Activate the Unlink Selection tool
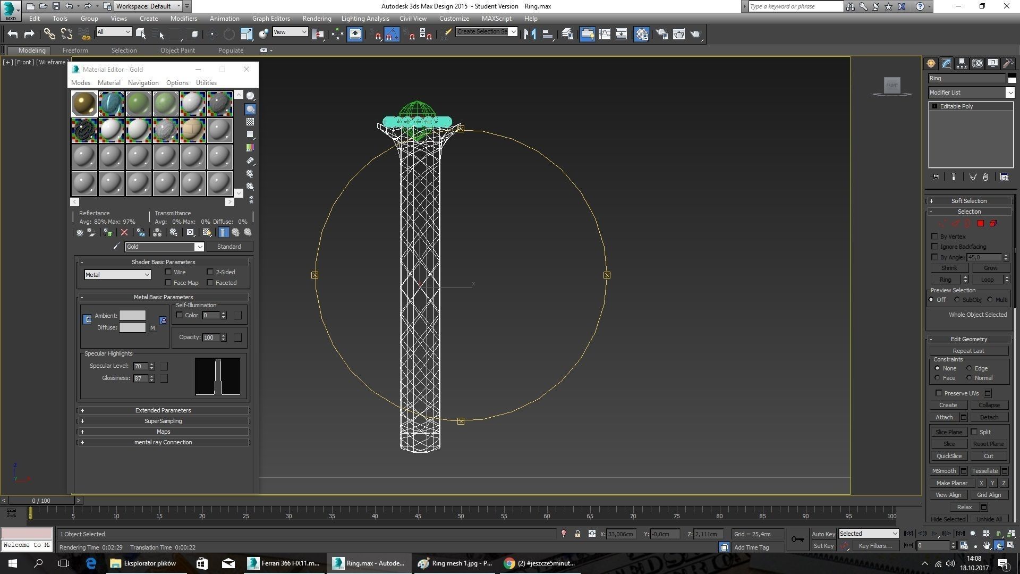The height and width of the screenshot is (574, 1020). (x=66, y=34)
